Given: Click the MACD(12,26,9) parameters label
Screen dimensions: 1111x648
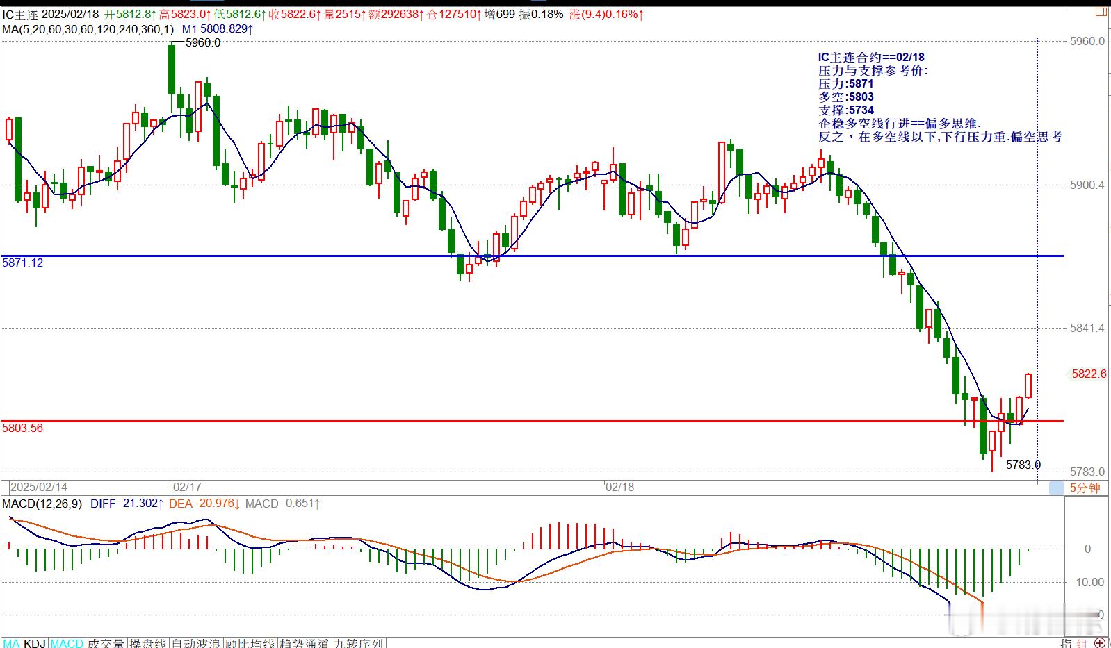Looking at the screenshot, I should tap(42, 504).
